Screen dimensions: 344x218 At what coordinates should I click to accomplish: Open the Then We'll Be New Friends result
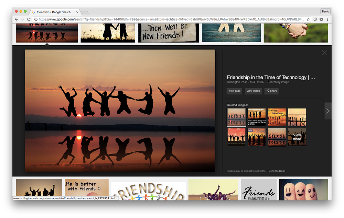[x=168, y=33]
